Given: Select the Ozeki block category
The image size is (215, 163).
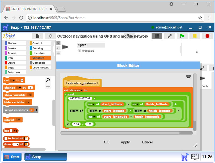Looking at the screenshot, I should point(16,63).
